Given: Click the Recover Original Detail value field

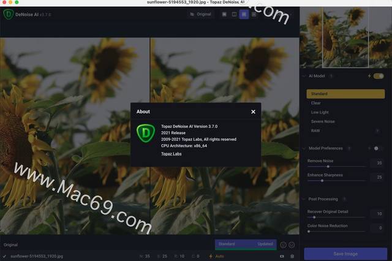Looking at the screenshot, I should click(377, 214).
